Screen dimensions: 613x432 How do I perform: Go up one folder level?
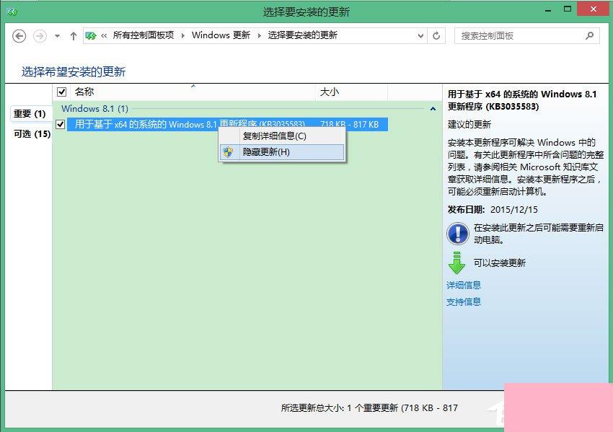73,36
